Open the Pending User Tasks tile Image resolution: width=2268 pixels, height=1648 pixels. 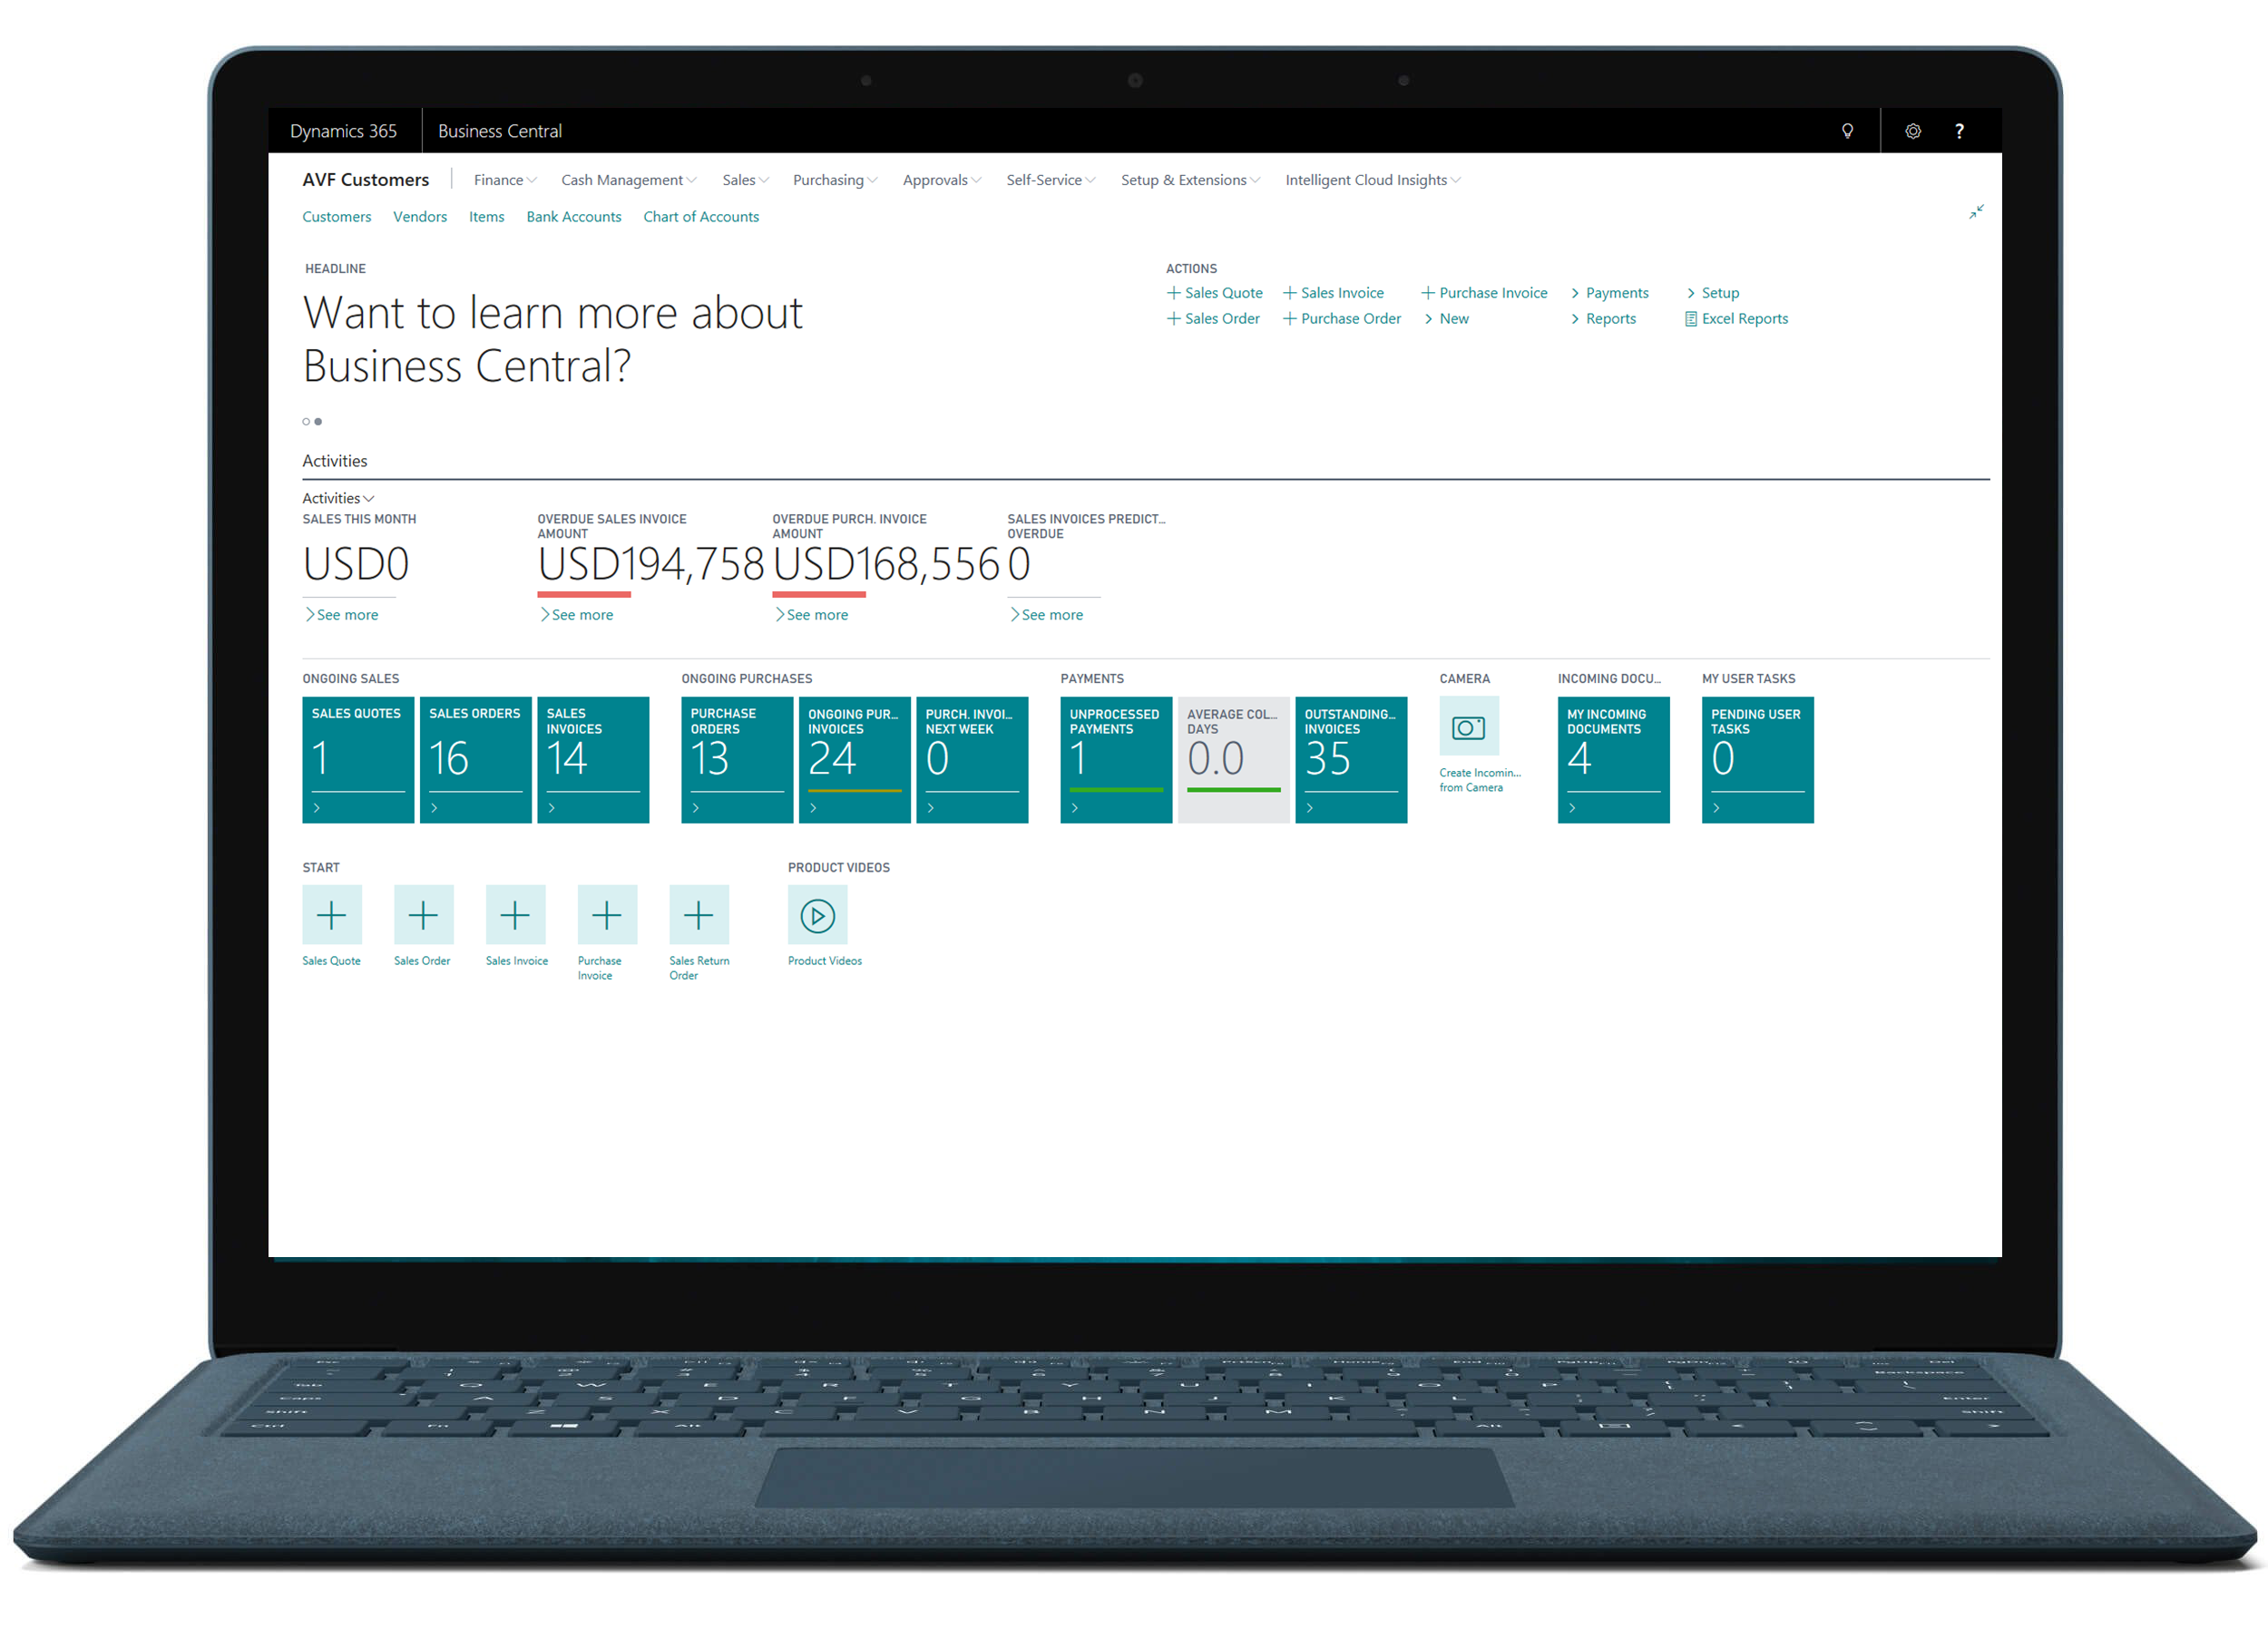coord(1758,760)
